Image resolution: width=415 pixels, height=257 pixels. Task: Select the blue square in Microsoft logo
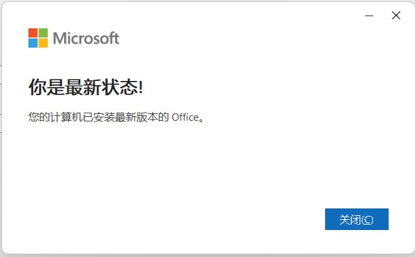[33, 43]
